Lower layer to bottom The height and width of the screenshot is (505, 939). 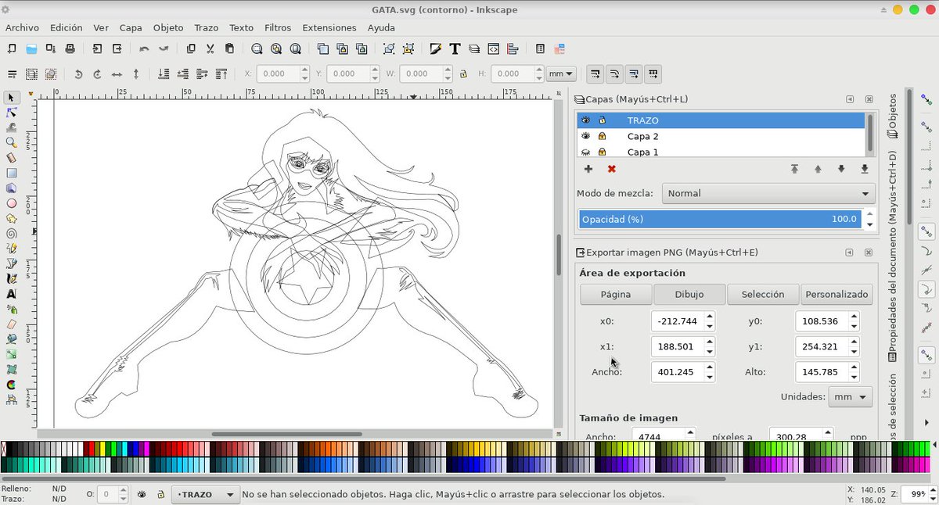(865, 169)
